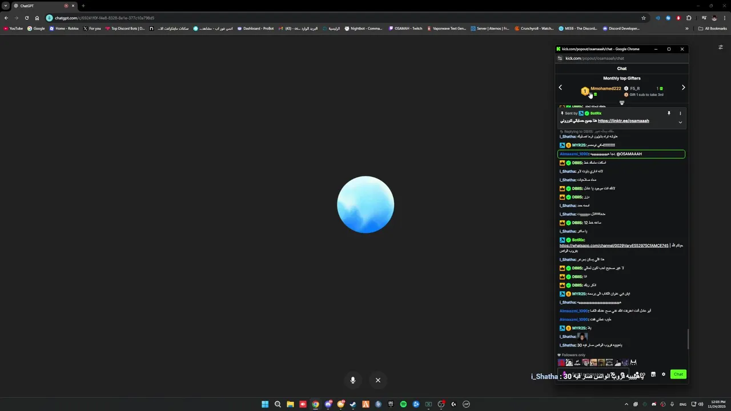Open the Windows Start menu

265,404
